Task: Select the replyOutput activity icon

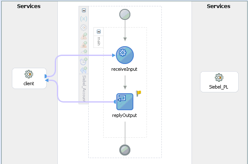Action: (x=125, y=102)
